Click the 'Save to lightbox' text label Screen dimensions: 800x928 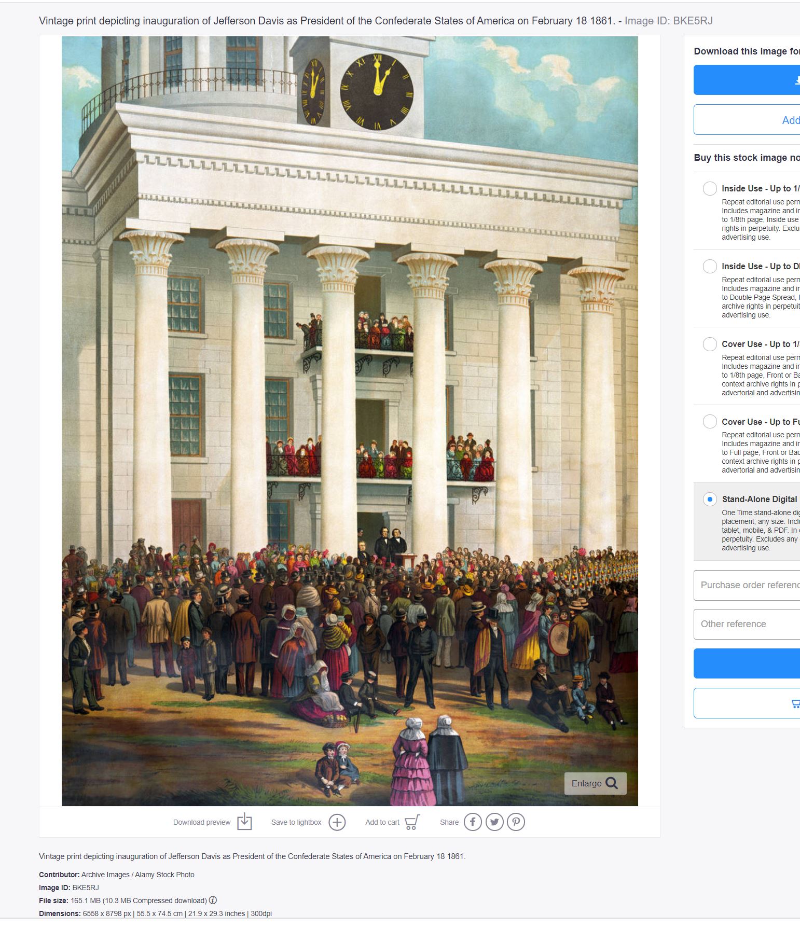click(296, 822)
